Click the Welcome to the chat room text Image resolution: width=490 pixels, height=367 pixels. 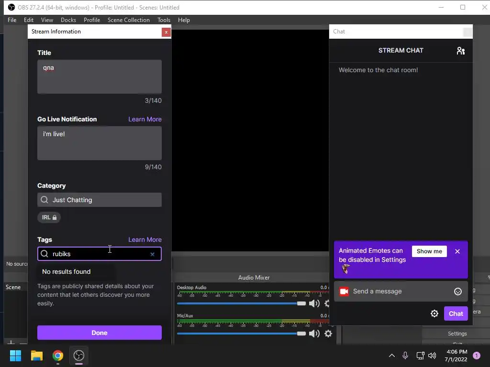(x=378, y=70)
